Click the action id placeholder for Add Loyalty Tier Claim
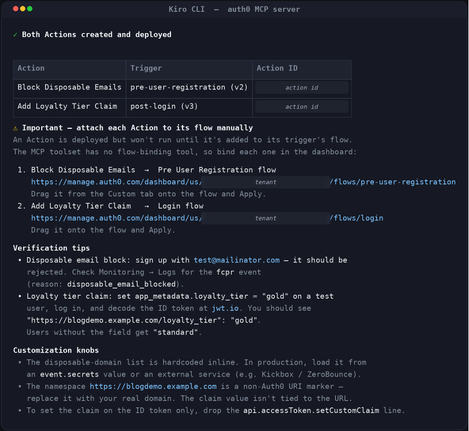 302,107
